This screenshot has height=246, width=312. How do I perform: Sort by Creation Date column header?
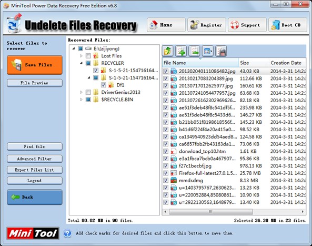[x=287, y=63]
